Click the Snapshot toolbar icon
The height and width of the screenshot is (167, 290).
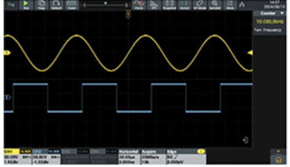169,5
